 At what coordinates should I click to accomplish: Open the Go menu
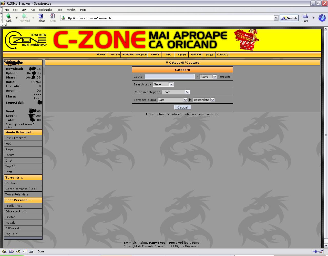33,10
